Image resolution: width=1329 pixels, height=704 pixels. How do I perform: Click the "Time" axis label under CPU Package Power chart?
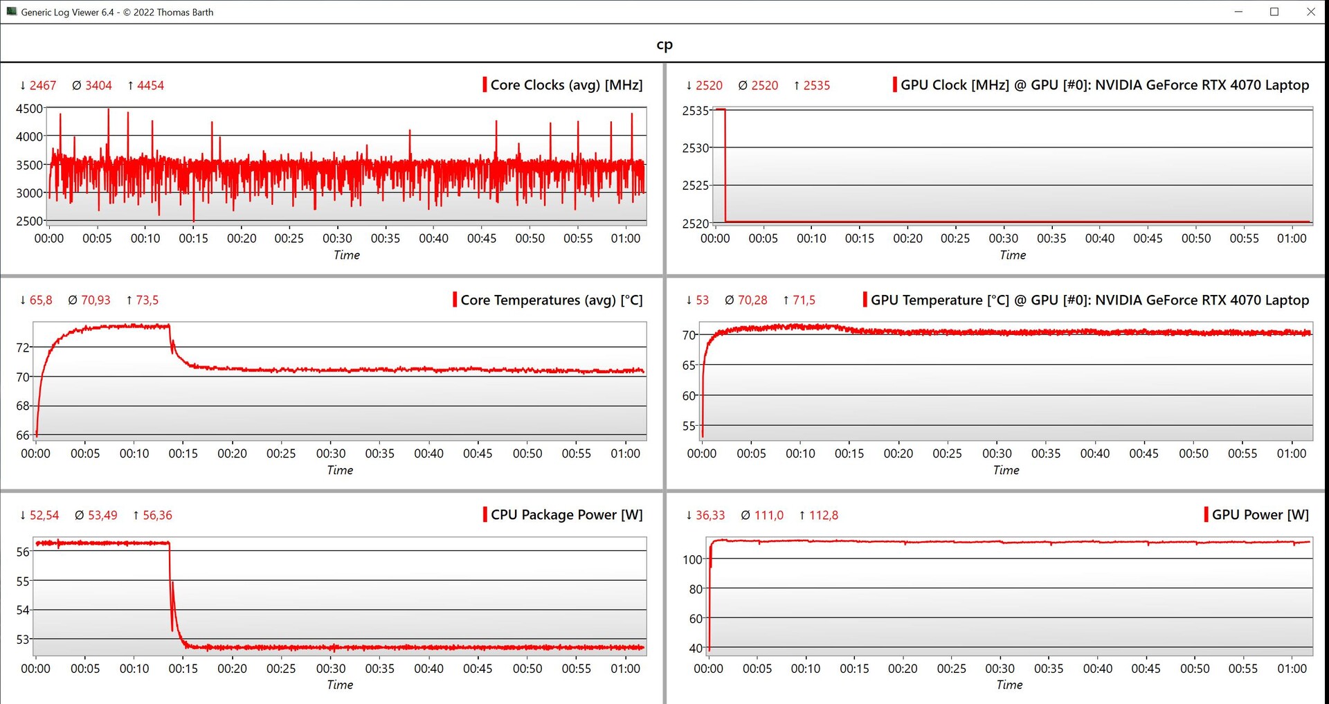pos(340,685)
